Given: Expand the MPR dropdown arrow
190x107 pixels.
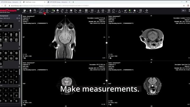Looking at the screenshot, I should pyautogui.click(x=122, y=11).
